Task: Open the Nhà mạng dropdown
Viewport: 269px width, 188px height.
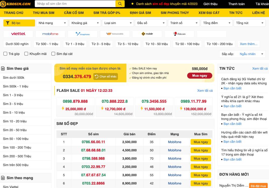Action: 52,23
